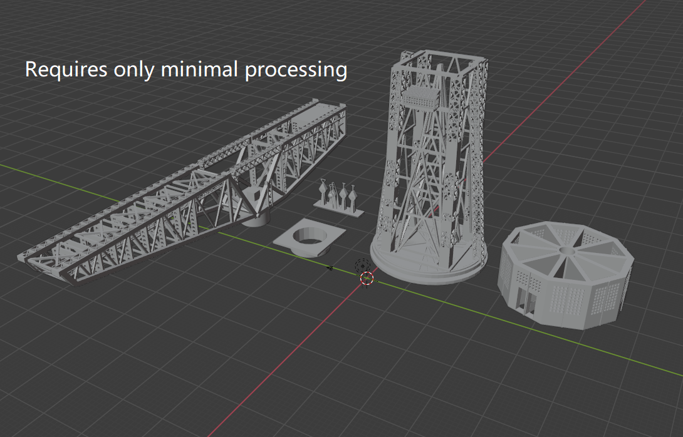The image size is (683, 437).
Task: Select the dashed-circle light object above the cursor
Action: tap(362, 266)
